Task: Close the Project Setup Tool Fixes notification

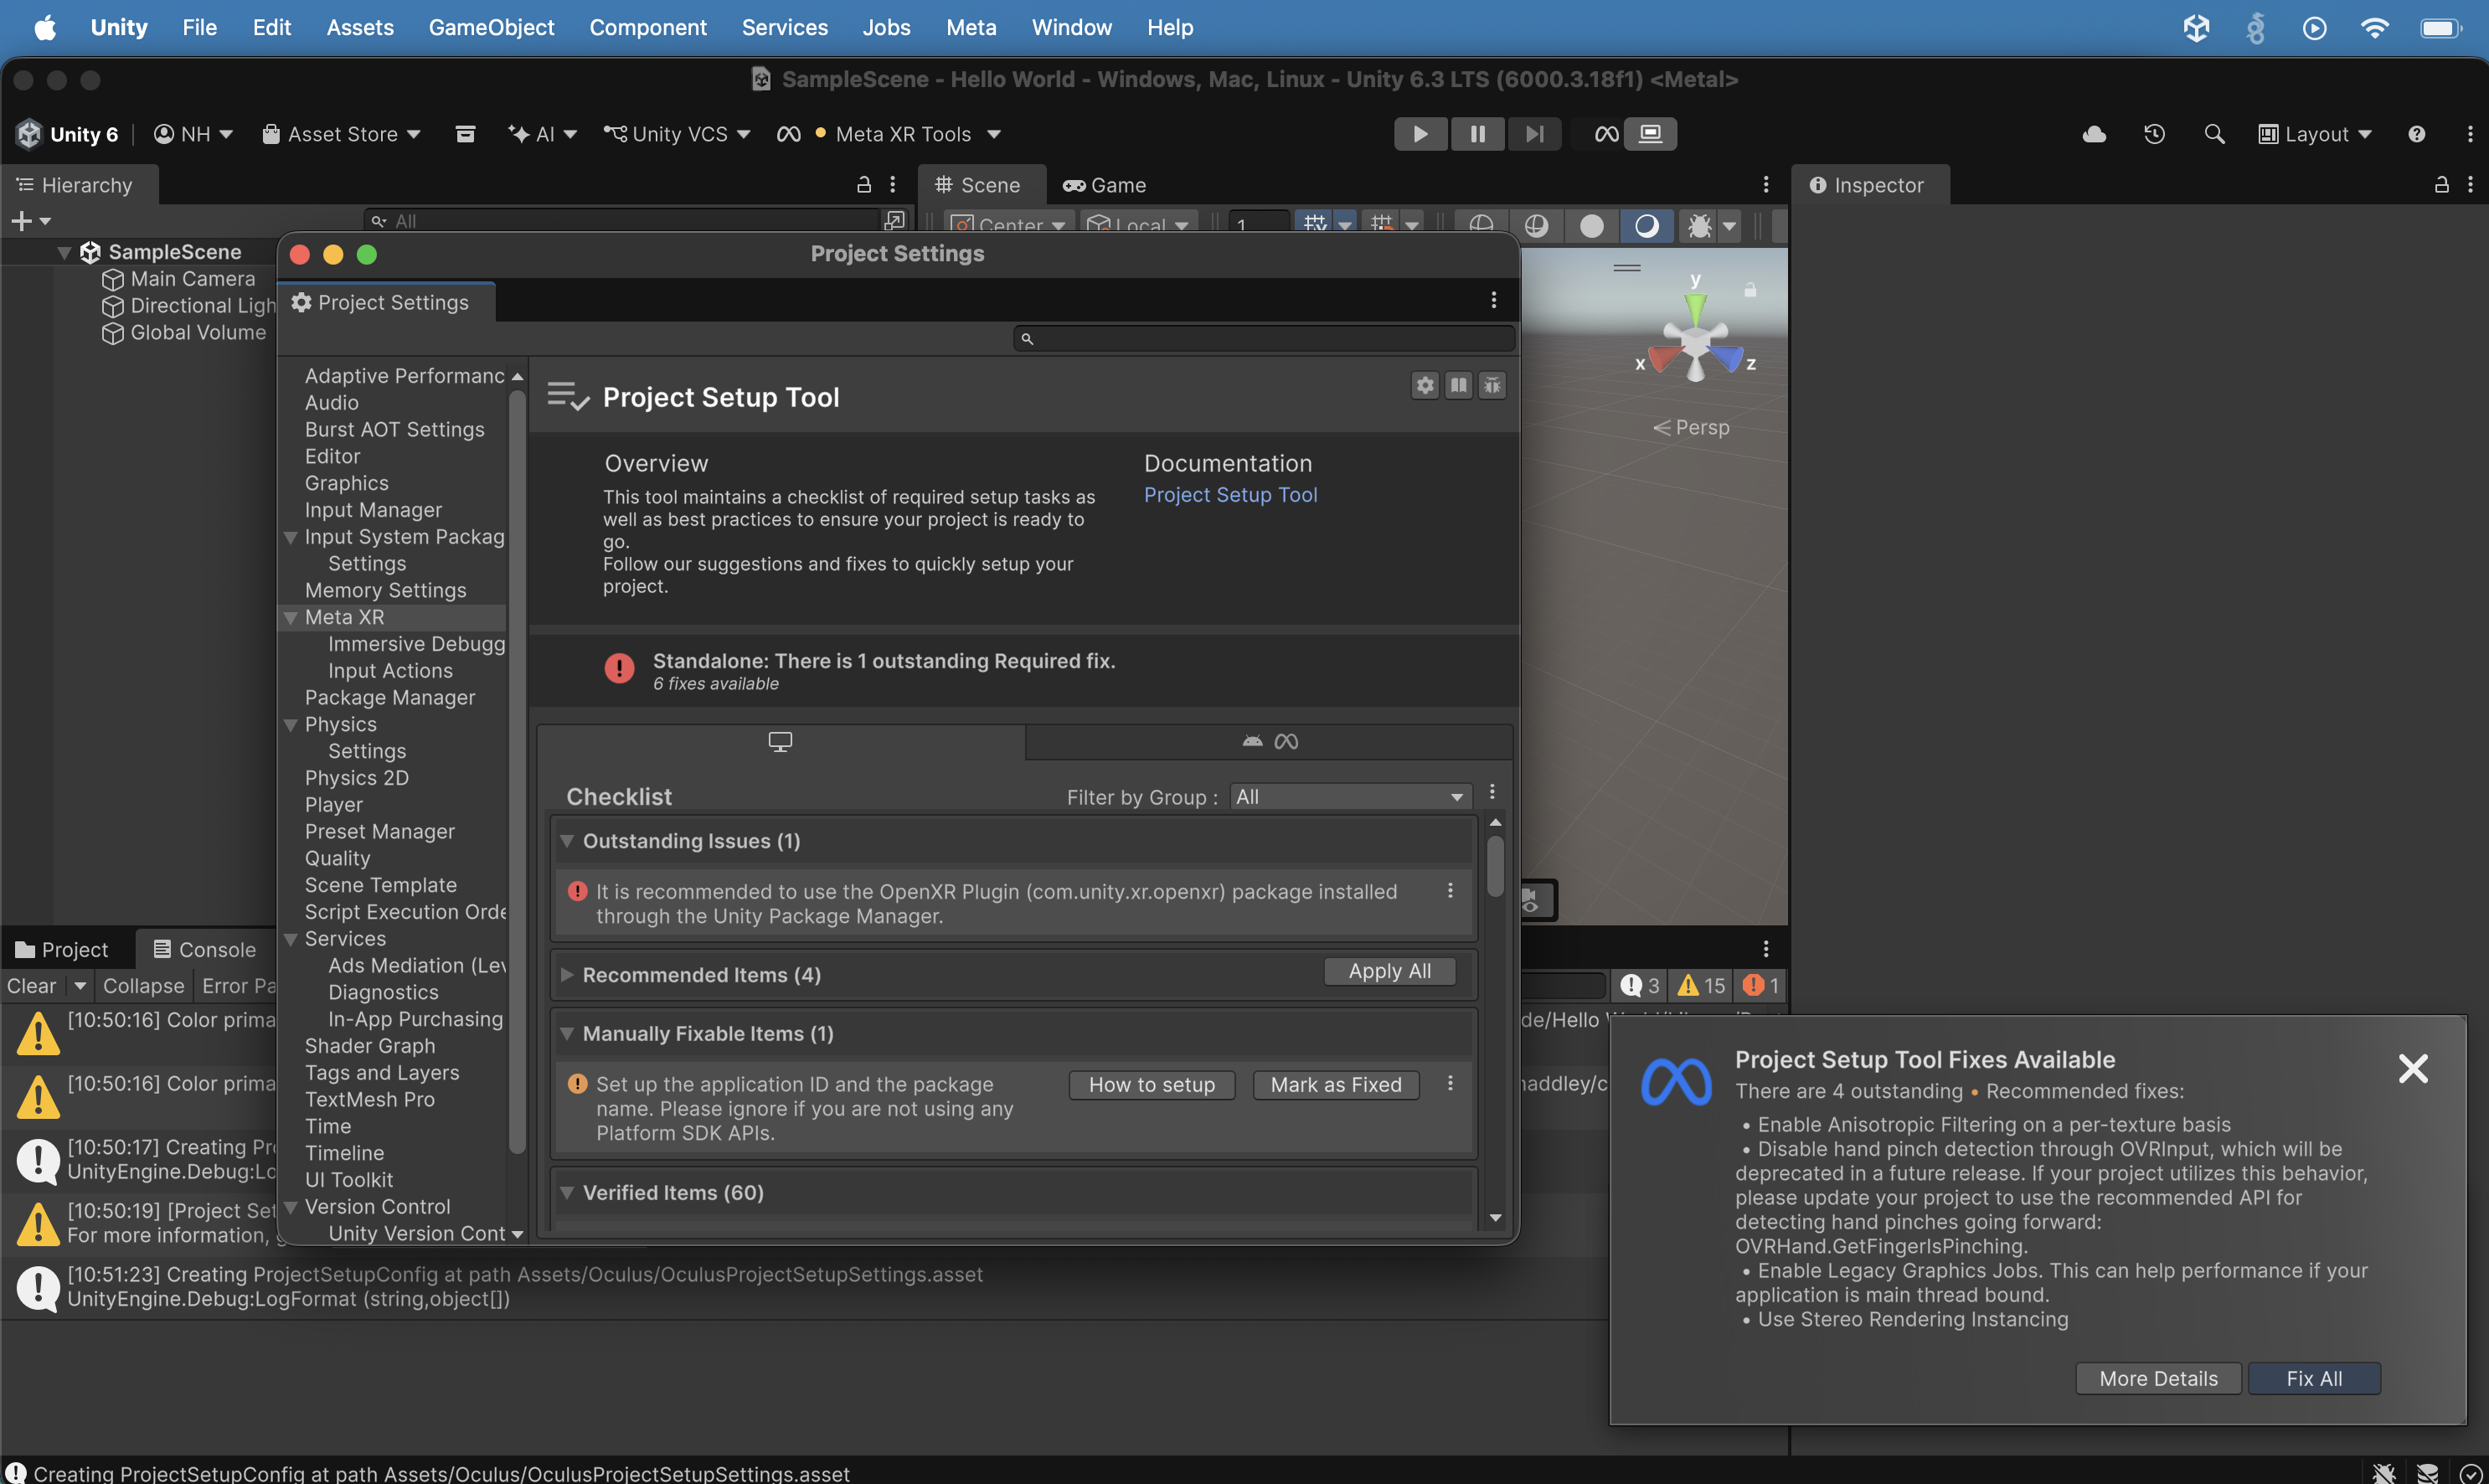Action: tap(2413, 1068)
